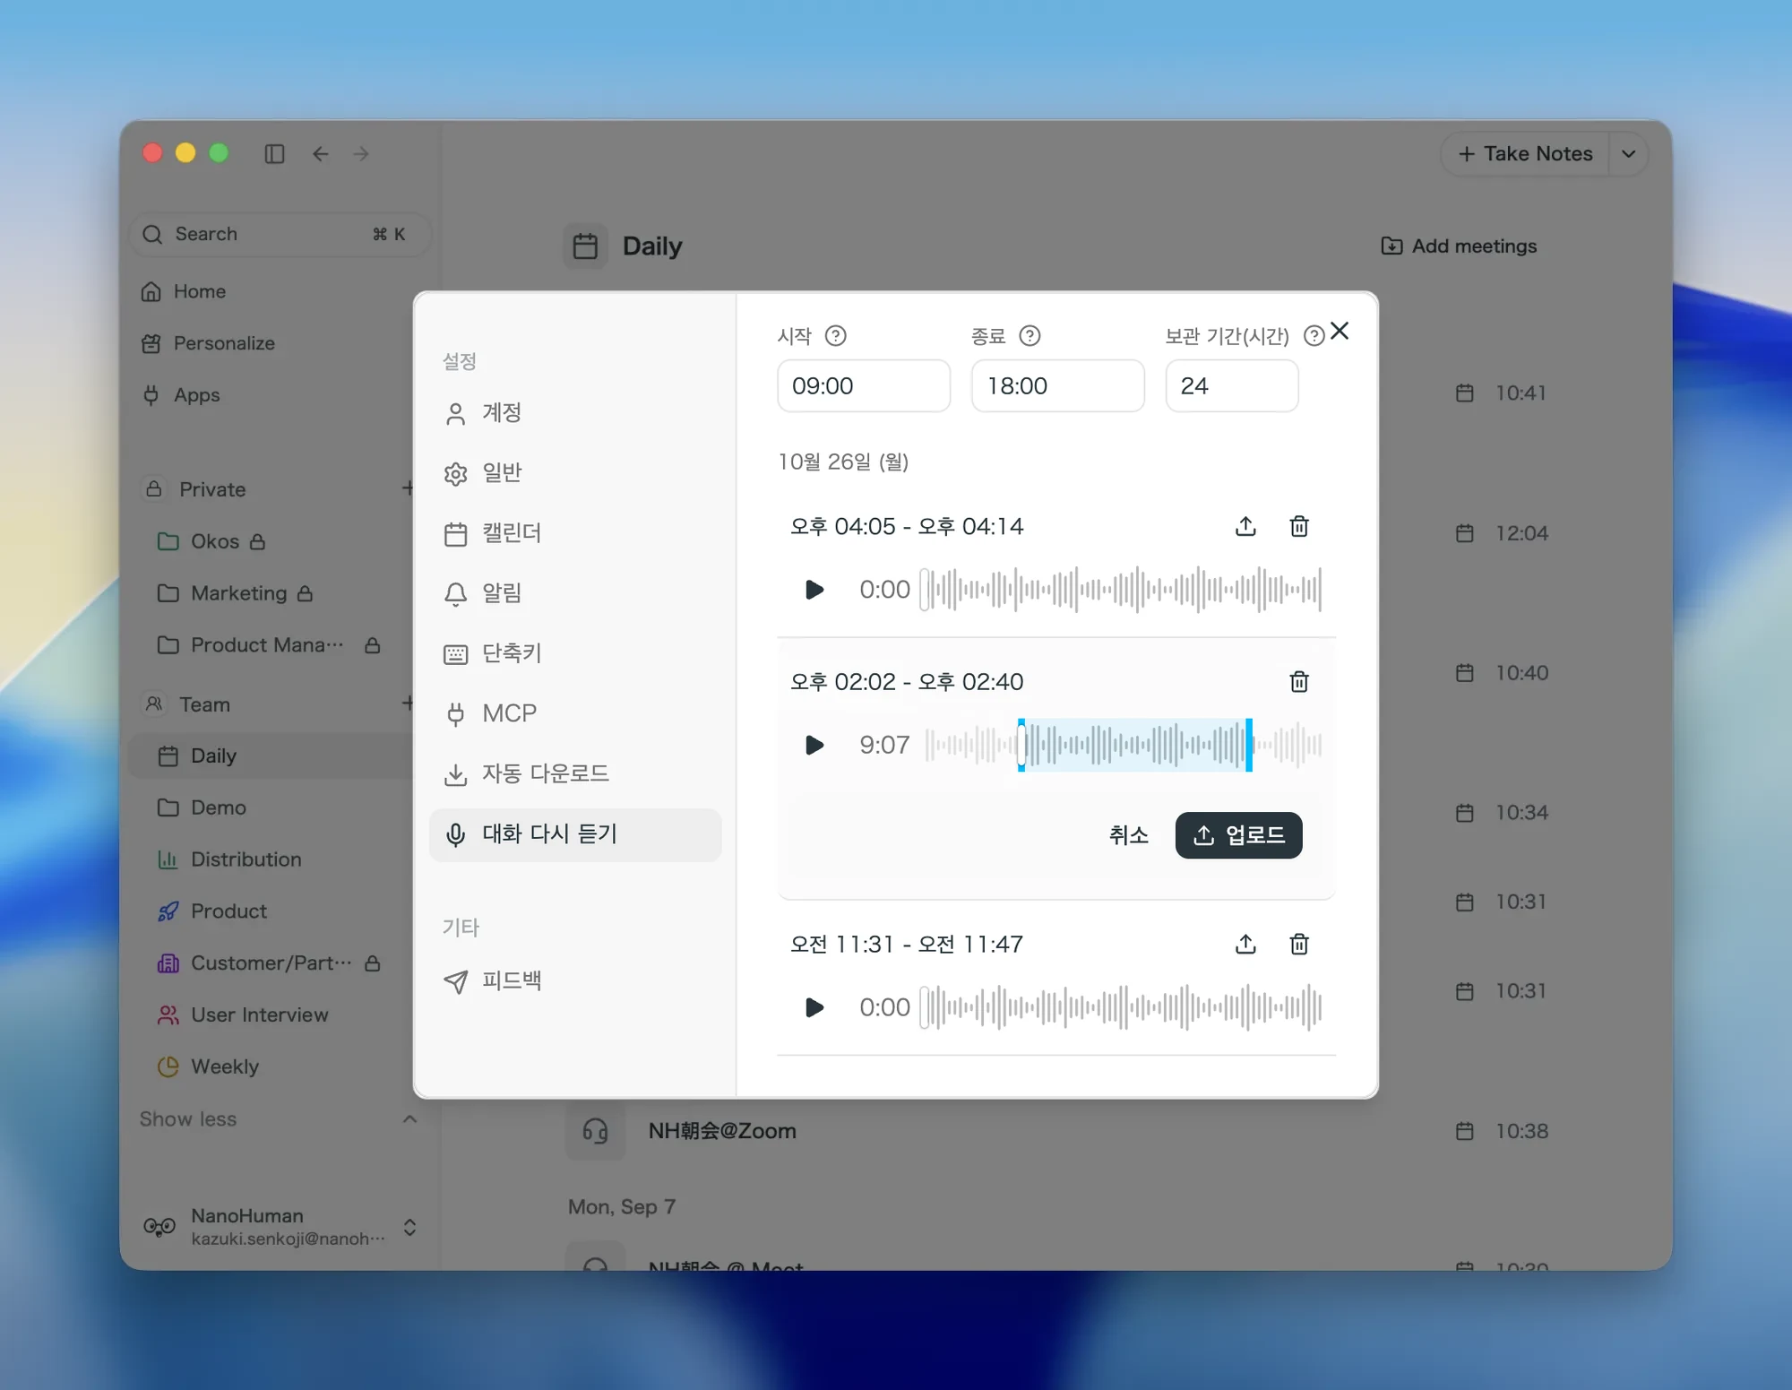Focus the 종료 time field 18:00
Screen dimensions: 1792x1390
(x=1057, y=386)
